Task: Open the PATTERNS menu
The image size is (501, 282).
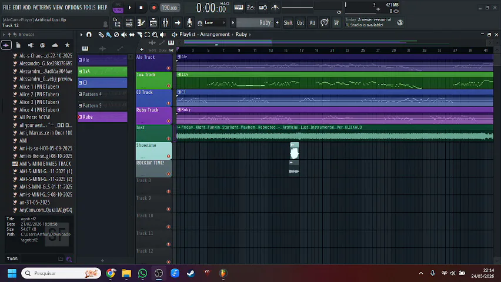Action: point(42,8)
